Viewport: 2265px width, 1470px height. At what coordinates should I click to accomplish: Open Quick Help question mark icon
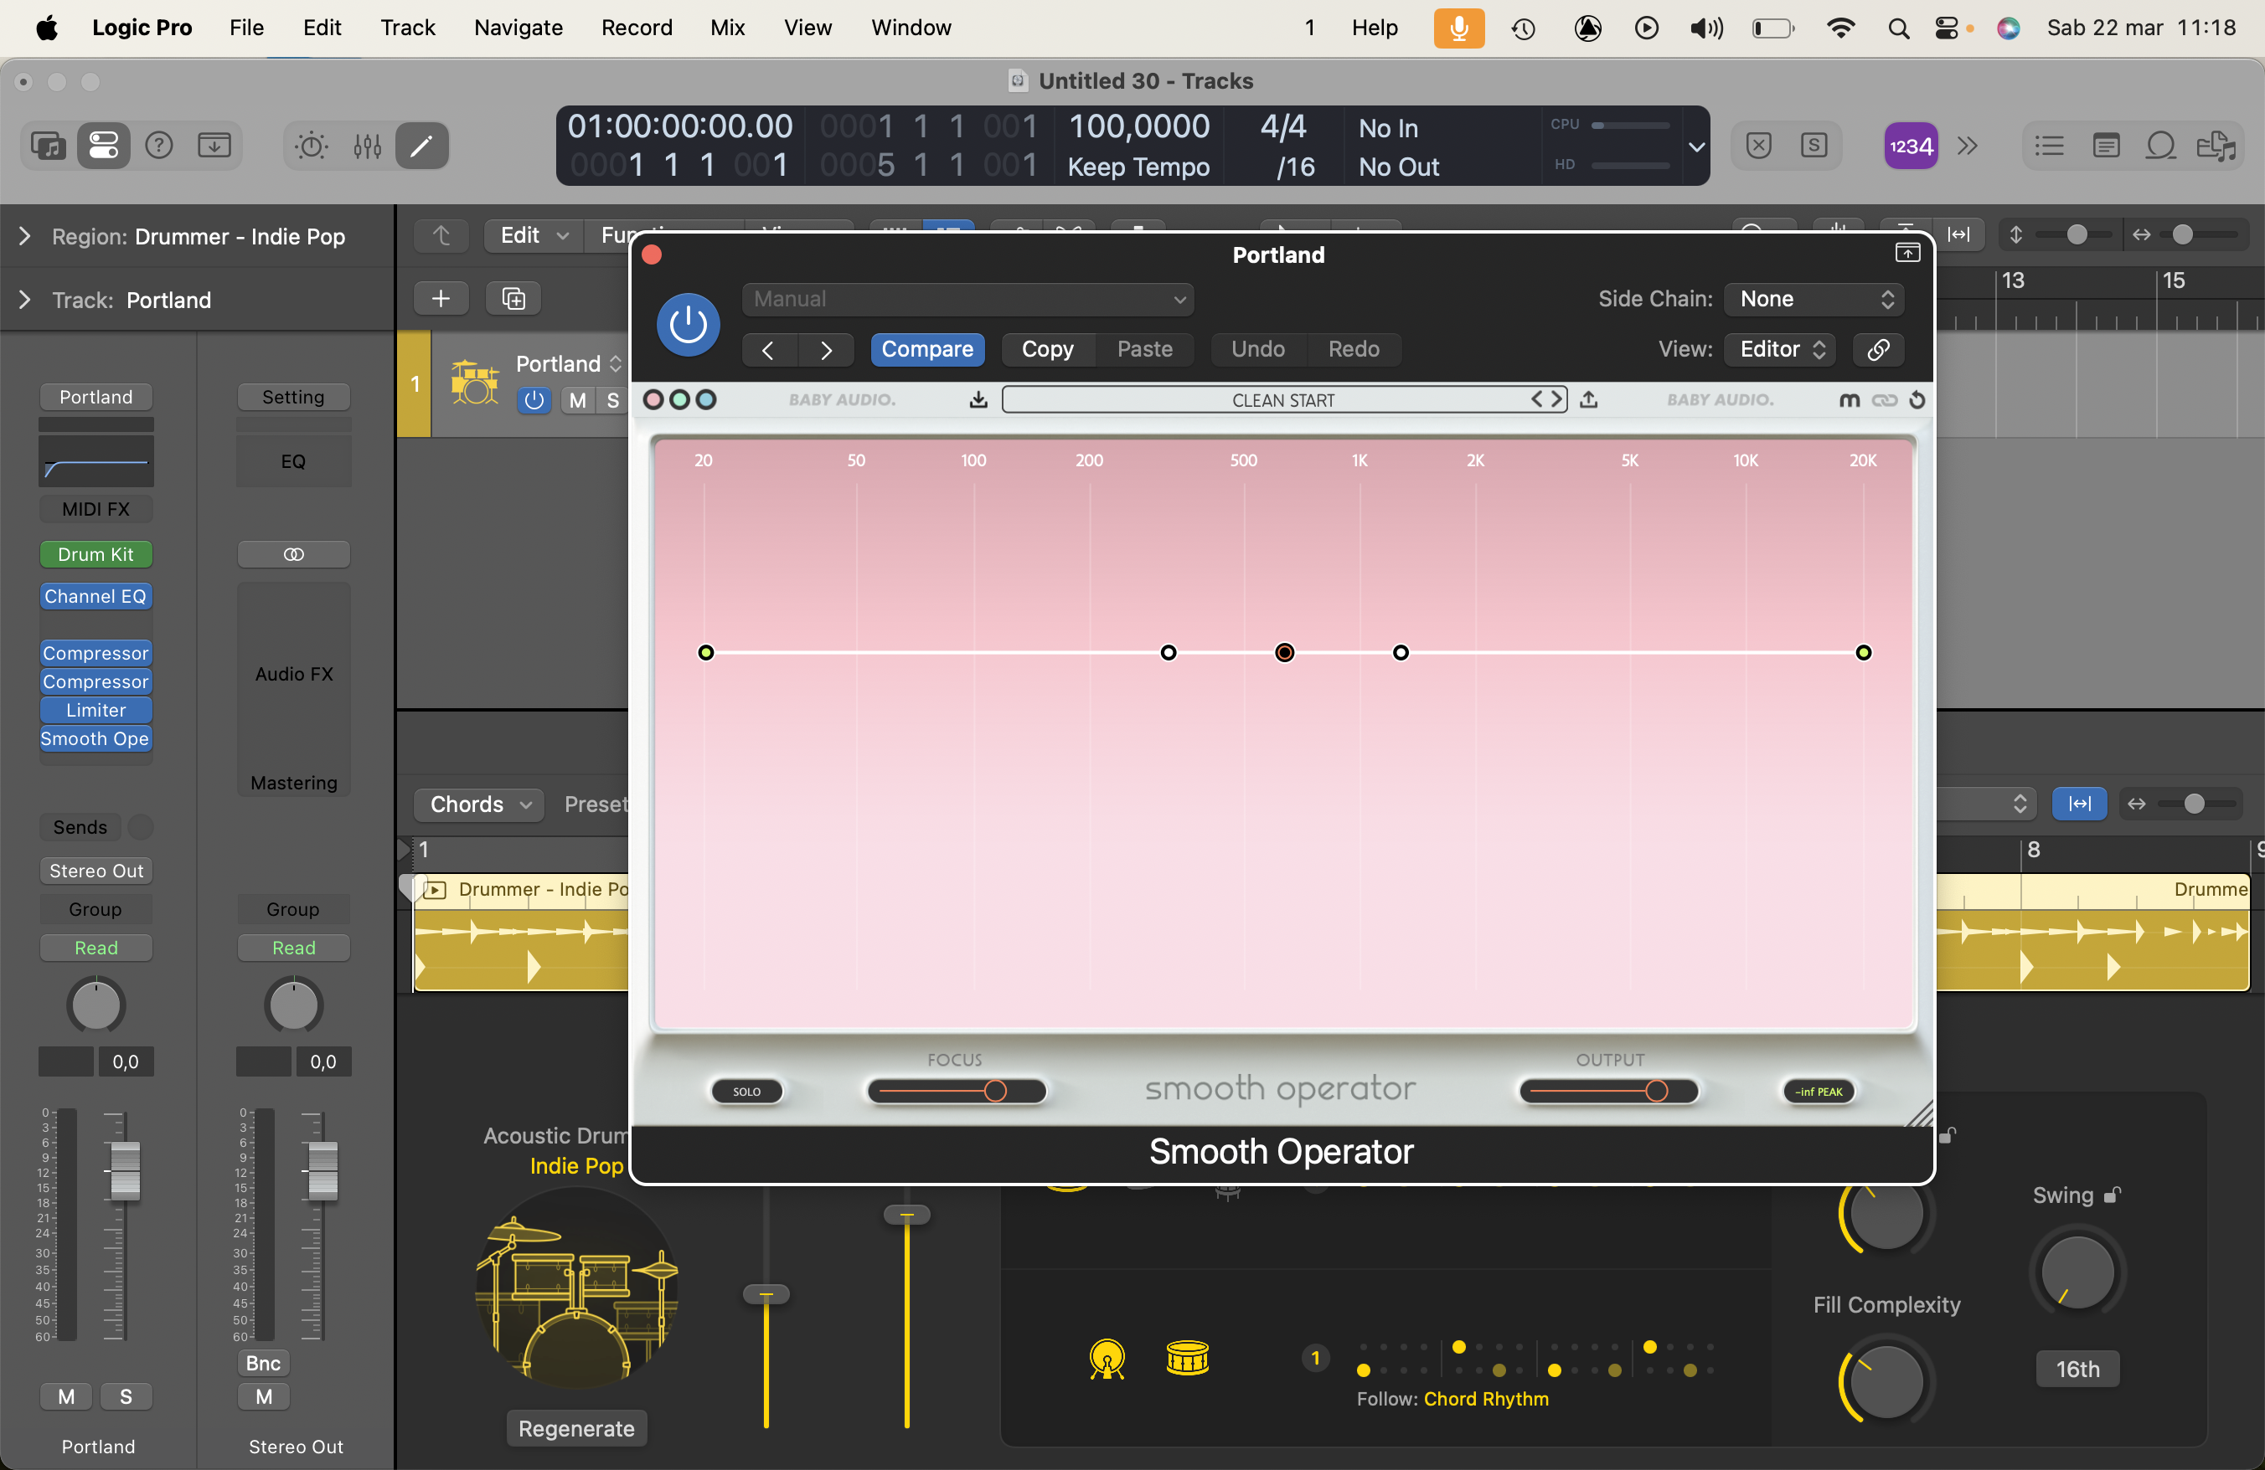(x=159, y=146)
